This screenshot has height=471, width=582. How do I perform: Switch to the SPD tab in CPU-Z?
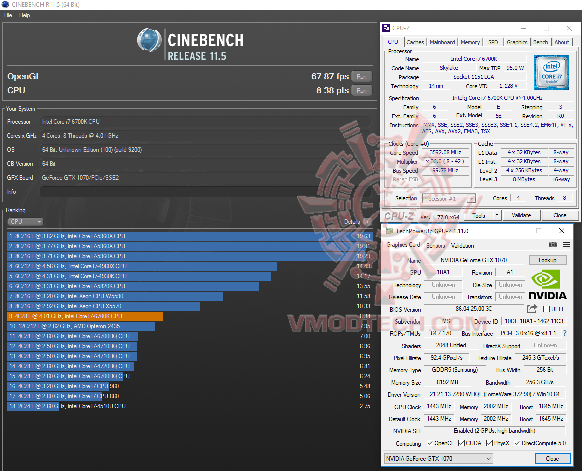click(x=493, y=42)
